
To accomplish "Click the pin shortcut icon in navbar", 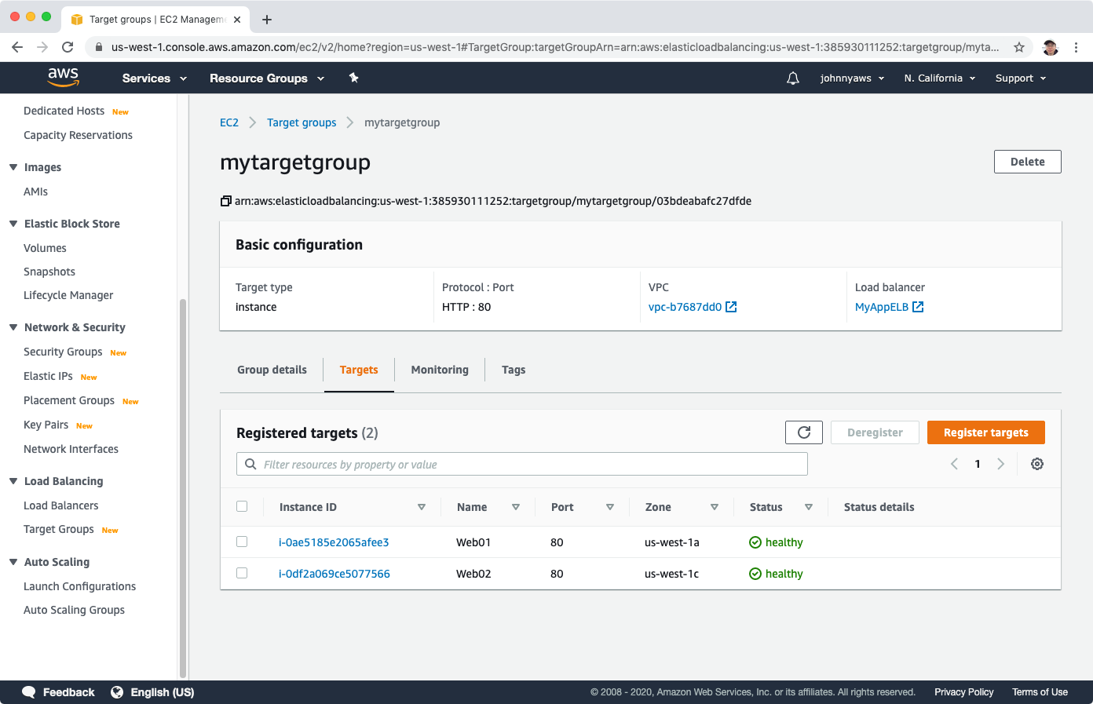I will pyautogui.click(x=353, y=78).
